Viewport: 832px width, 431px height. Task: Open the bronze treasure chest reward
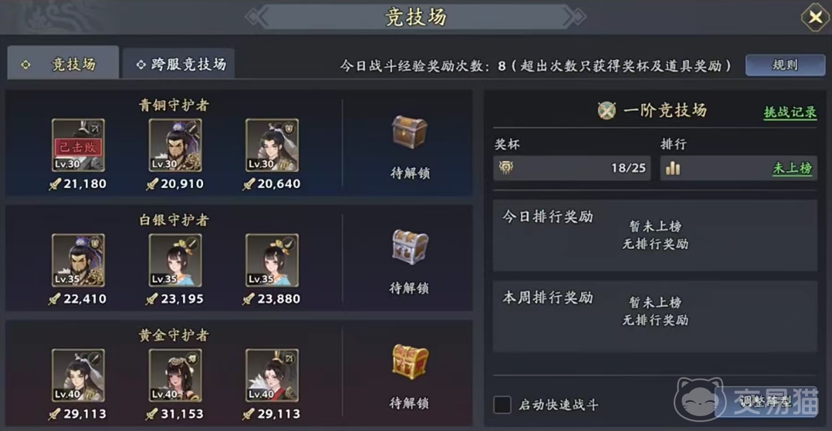409,132
